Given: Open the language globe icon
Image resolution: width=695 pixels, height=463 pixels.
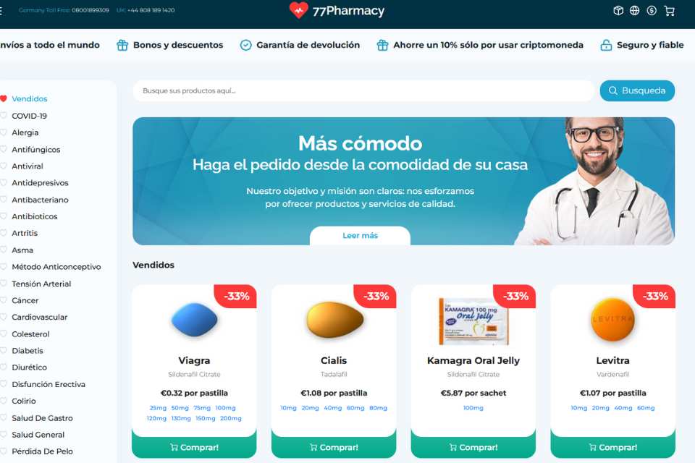Looking at the screenshot, I should pos(635,11).
